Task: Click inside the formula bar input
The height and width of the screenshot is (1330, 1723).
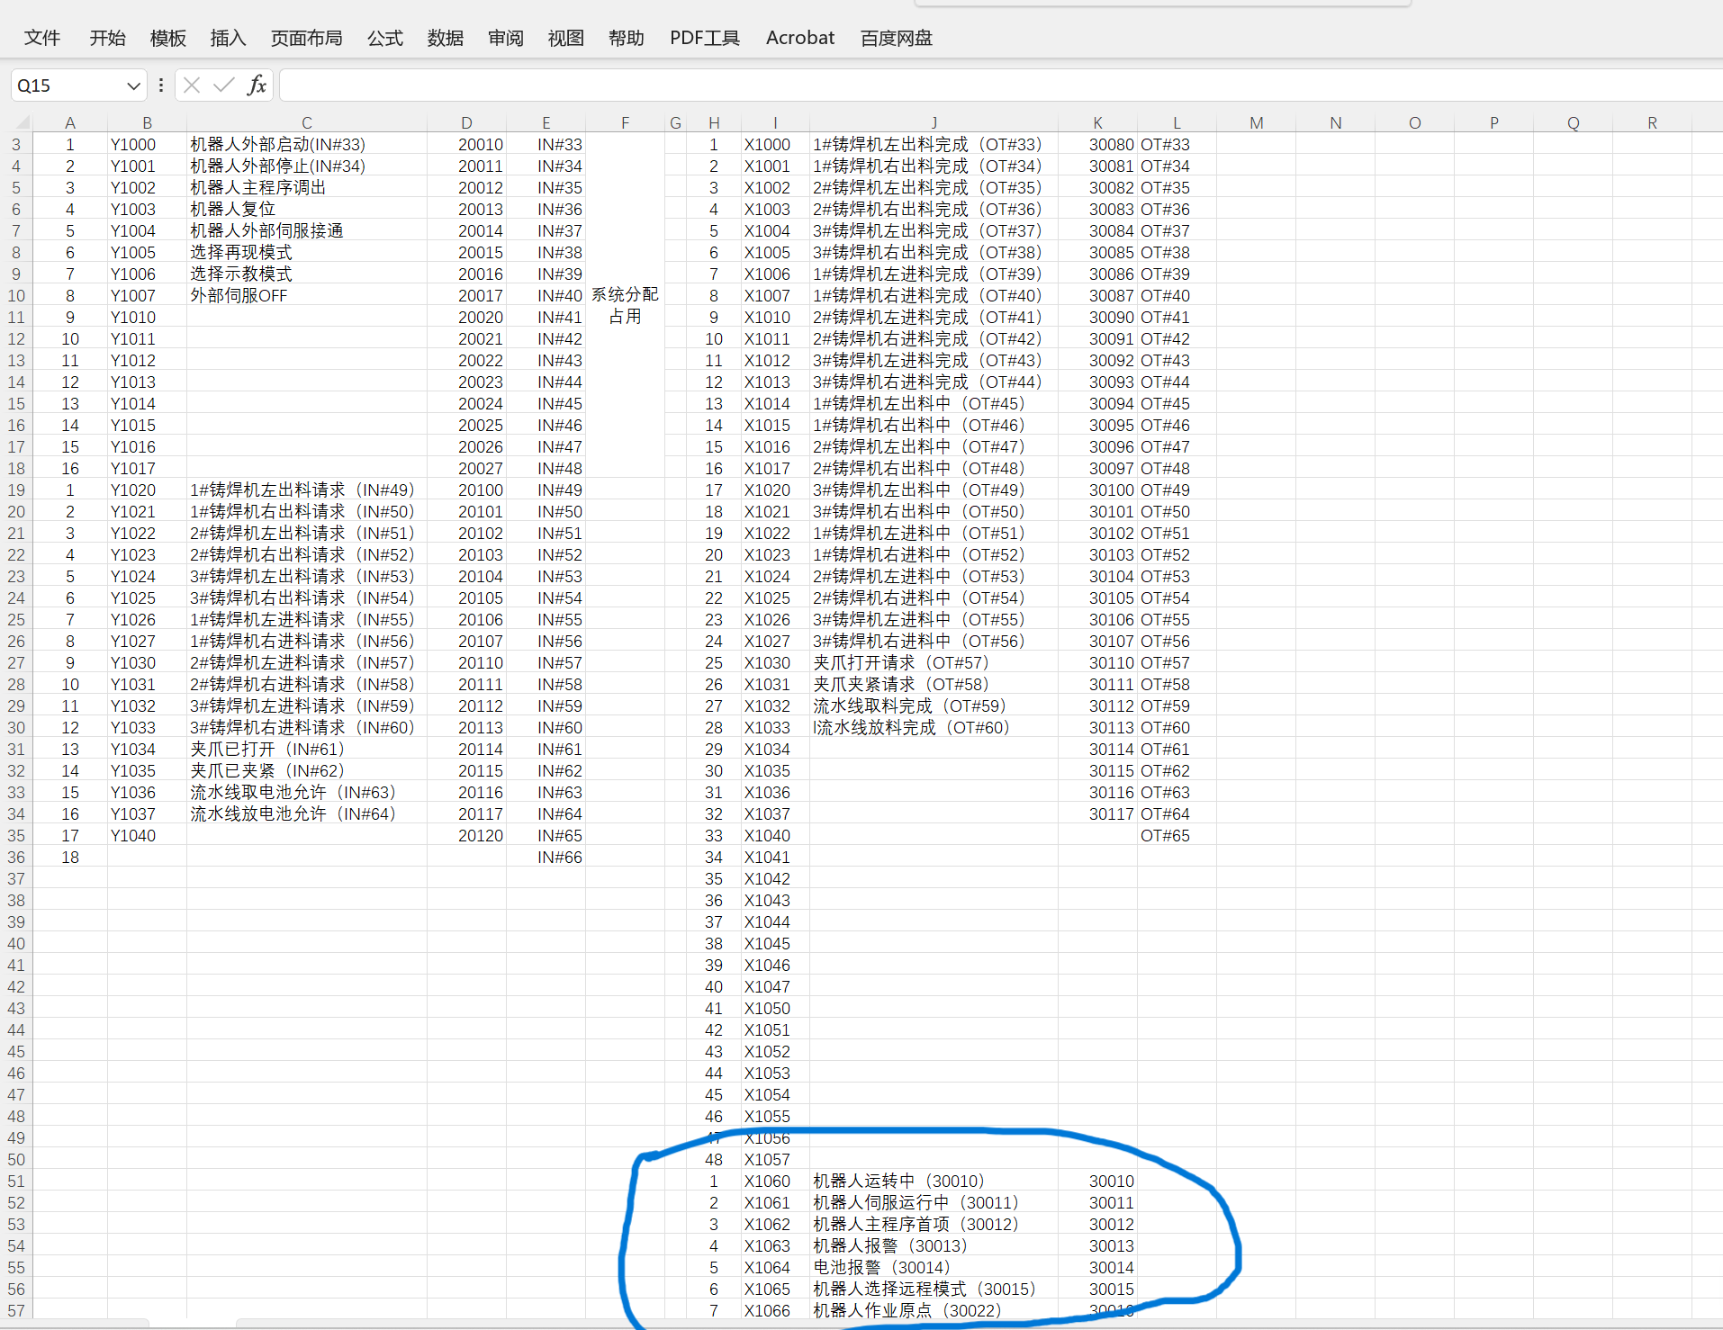Action: pyautogui.click(x=990, y=85)
